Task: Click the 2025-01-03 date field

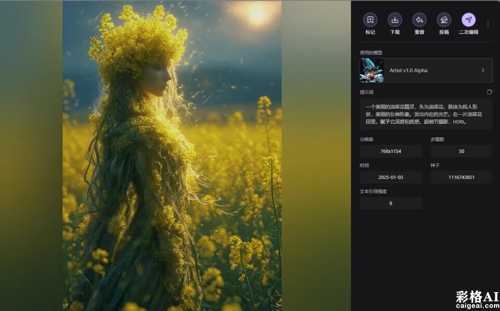Action: click(x=391, y=177)
